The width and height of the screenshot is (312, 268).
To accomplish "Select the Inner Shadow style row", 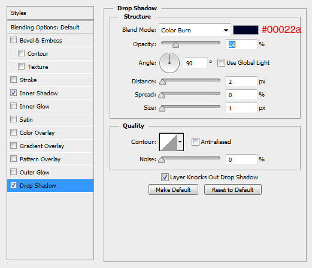I will pyautogui.click(x=50, y=93).
